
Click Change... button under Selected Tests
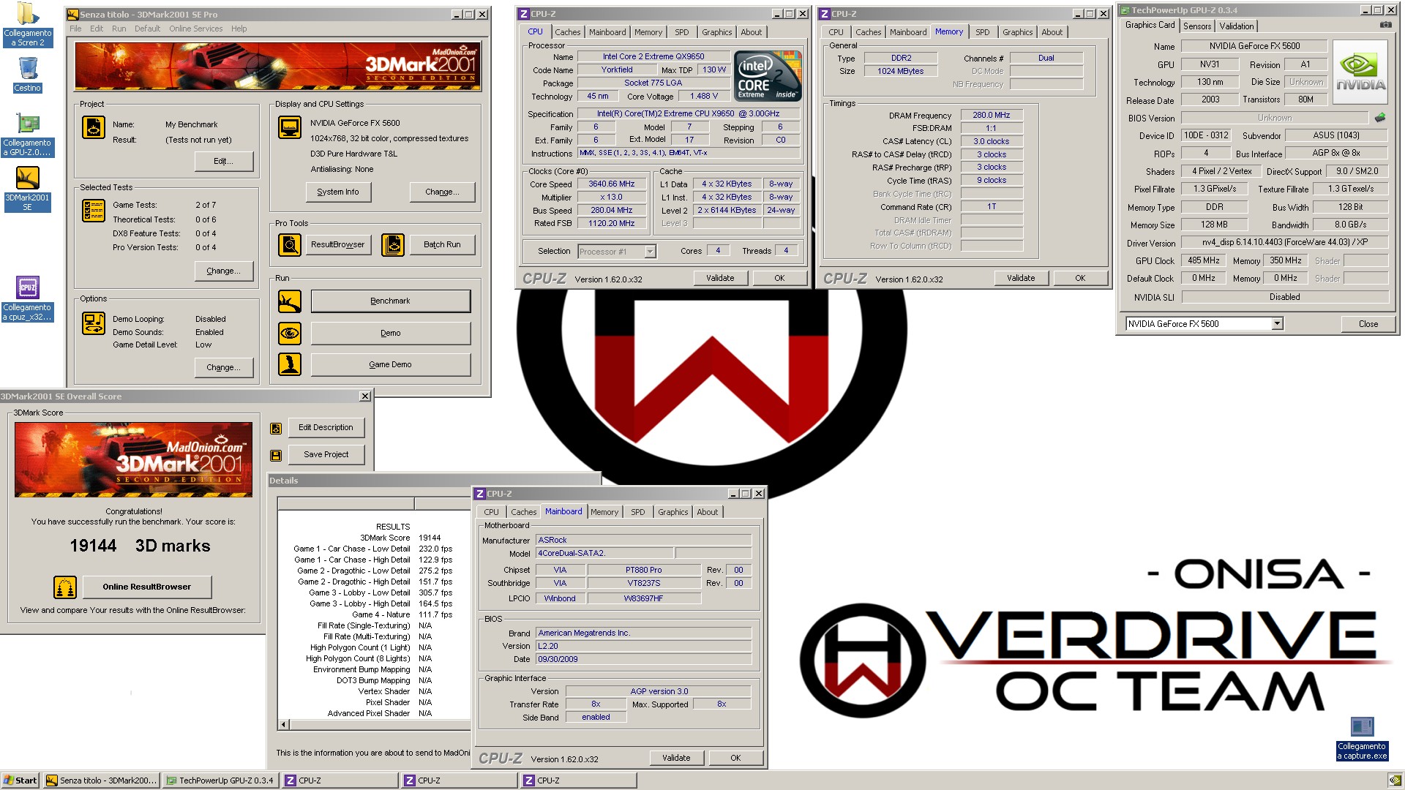pyautogui.click(x=223, y=271)
